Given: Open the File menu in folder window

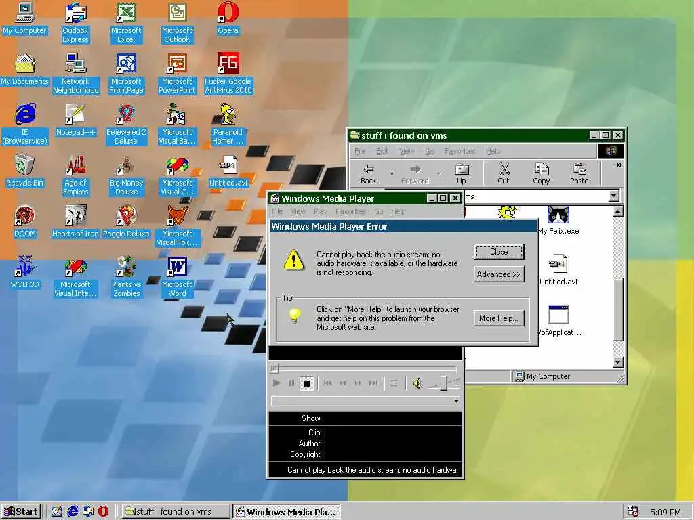Looking at the screenshot, I should click(x=360, y=151).
